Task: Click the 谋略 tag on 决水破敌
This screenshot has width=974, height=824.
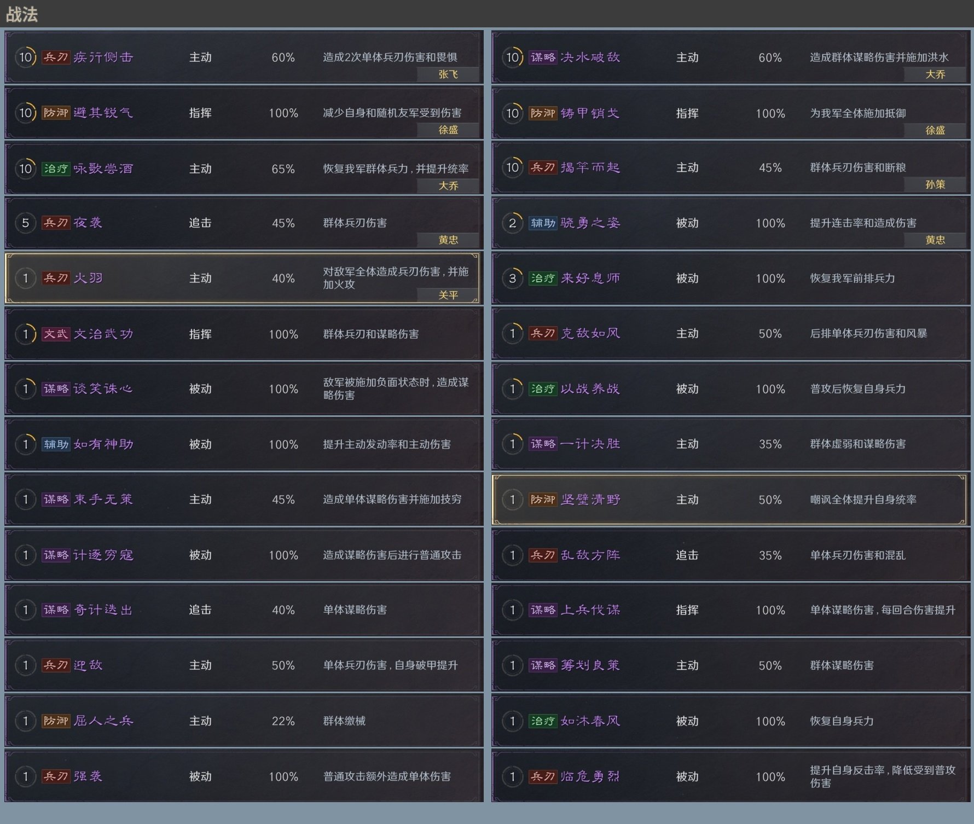Action: tap(543, 57)
